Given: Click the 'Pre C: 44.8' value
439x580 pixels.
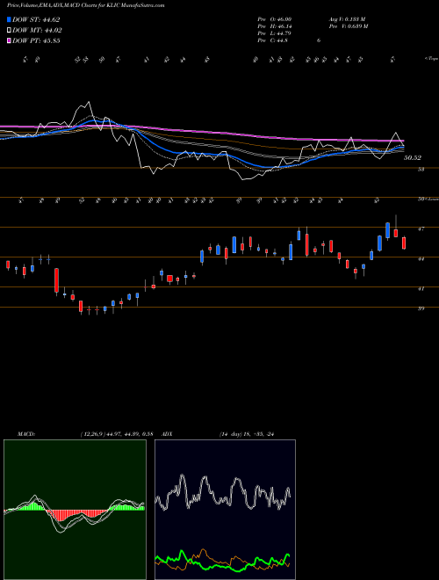Looking at the screenshot, I should point(273,40).
